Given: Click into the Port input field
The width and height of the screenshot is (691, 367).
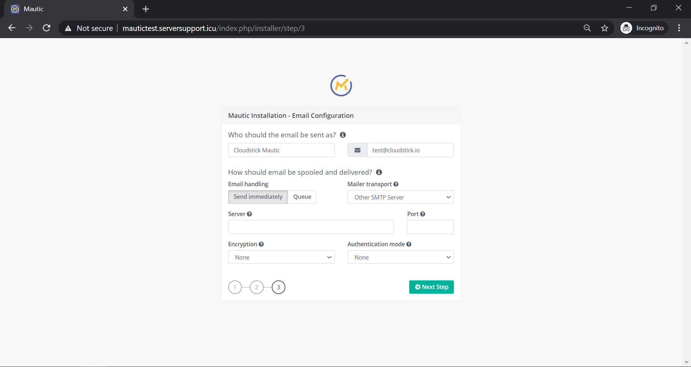Looking at the screenshot, I should [x=430, y=227].
